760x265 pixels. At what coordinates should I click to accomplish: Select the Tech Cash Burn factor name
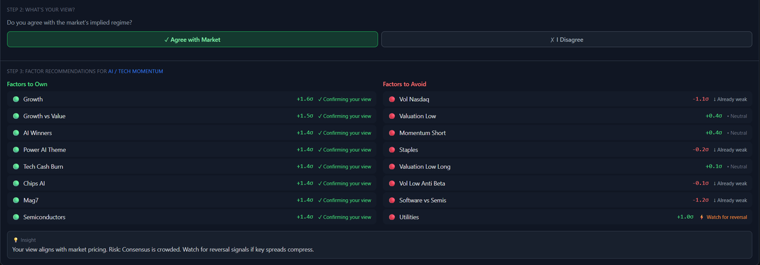pyautogui.click(x=43, y=167)
